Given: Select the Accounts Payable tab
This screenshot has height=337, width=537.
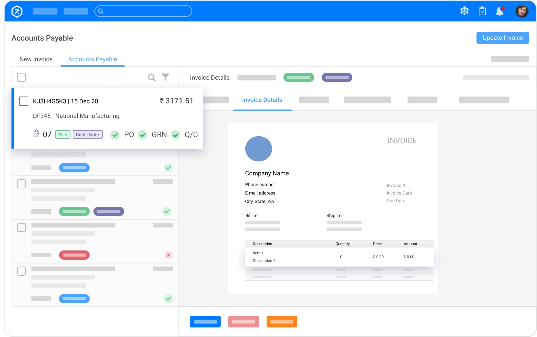Looking at the screenshot, I should click(x=92, y=59).
